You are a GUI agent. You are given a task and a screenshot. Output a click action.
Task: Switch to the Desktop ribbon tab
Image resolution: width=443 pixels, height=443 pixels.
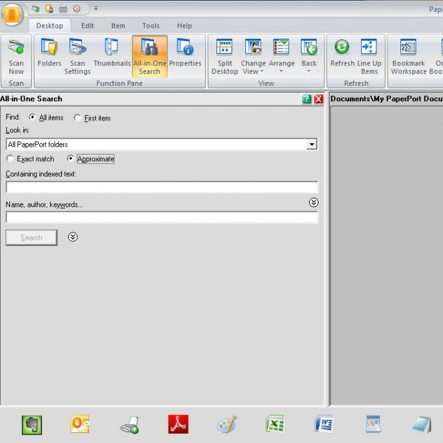[x=50, y=26]
